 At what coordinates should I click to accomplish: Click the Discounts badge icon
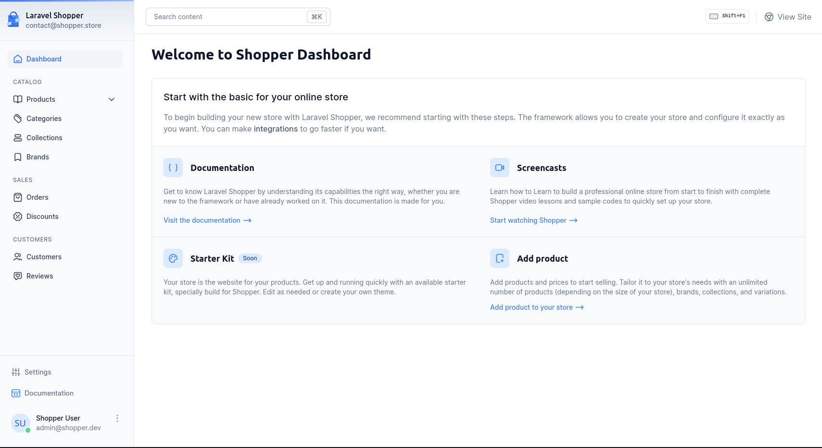point(18,217)
